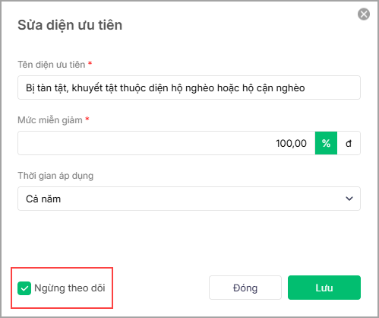Click the Đóng button
Image resolution: width=379 pixels, height=318 pixels.
245,288
